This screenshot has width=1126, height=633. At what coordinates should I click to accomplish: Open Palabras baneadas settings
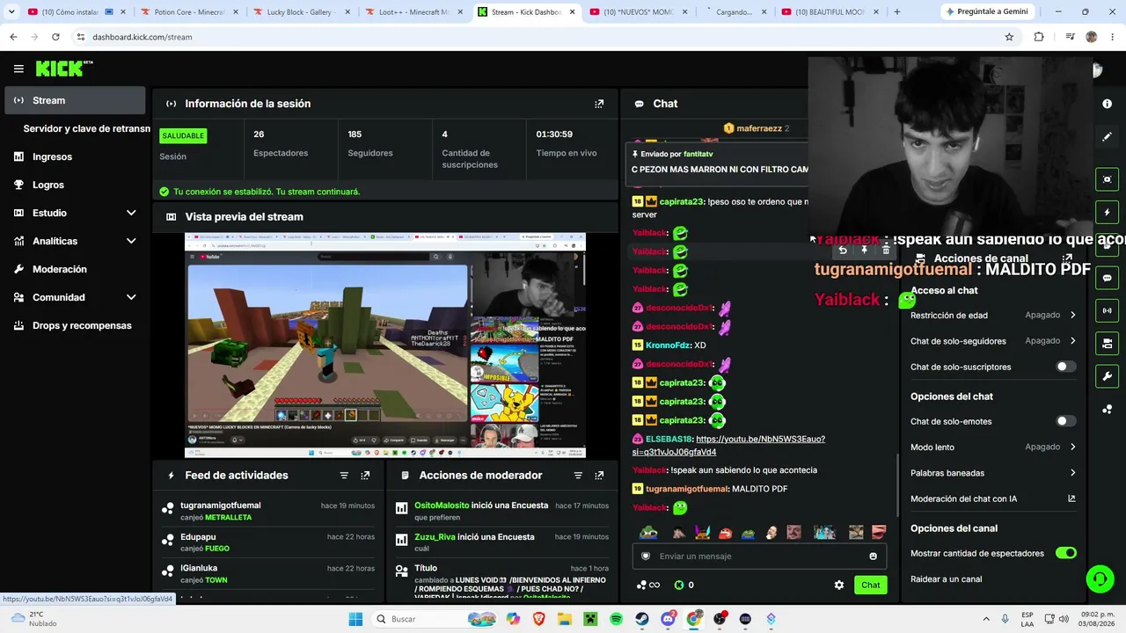coord(993,473)
